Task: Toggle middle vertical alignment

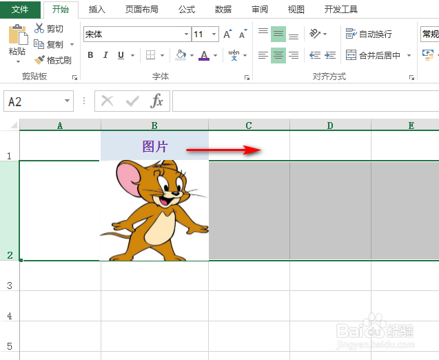Action: pos(278,34)
